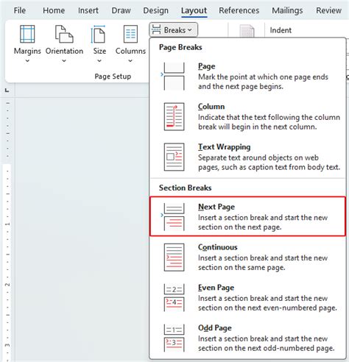Select Odd Page section break title
The height and width of the screenshot is (362, 349).
click(215, 328)
